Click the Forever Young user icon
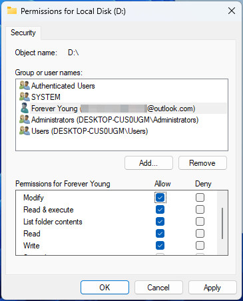Viewport: 243px width, 301px height. (24, 108)
